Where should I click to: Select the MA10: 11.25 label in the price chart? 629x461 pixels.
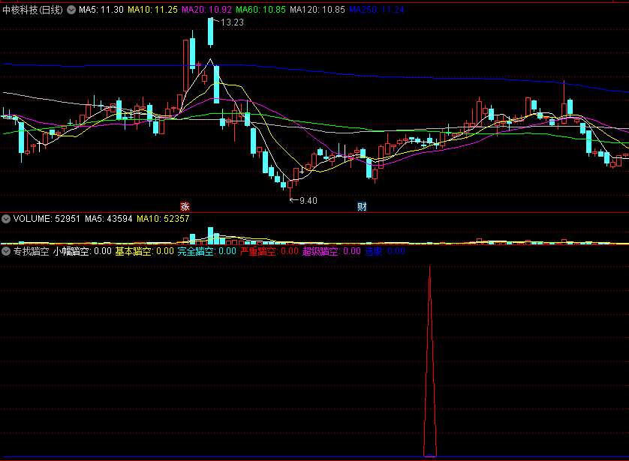point(152,10)
